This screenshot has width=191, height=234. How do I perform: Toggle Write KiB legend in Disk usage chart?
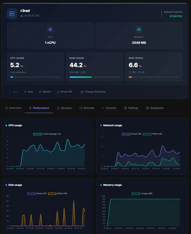pos(58,193)
